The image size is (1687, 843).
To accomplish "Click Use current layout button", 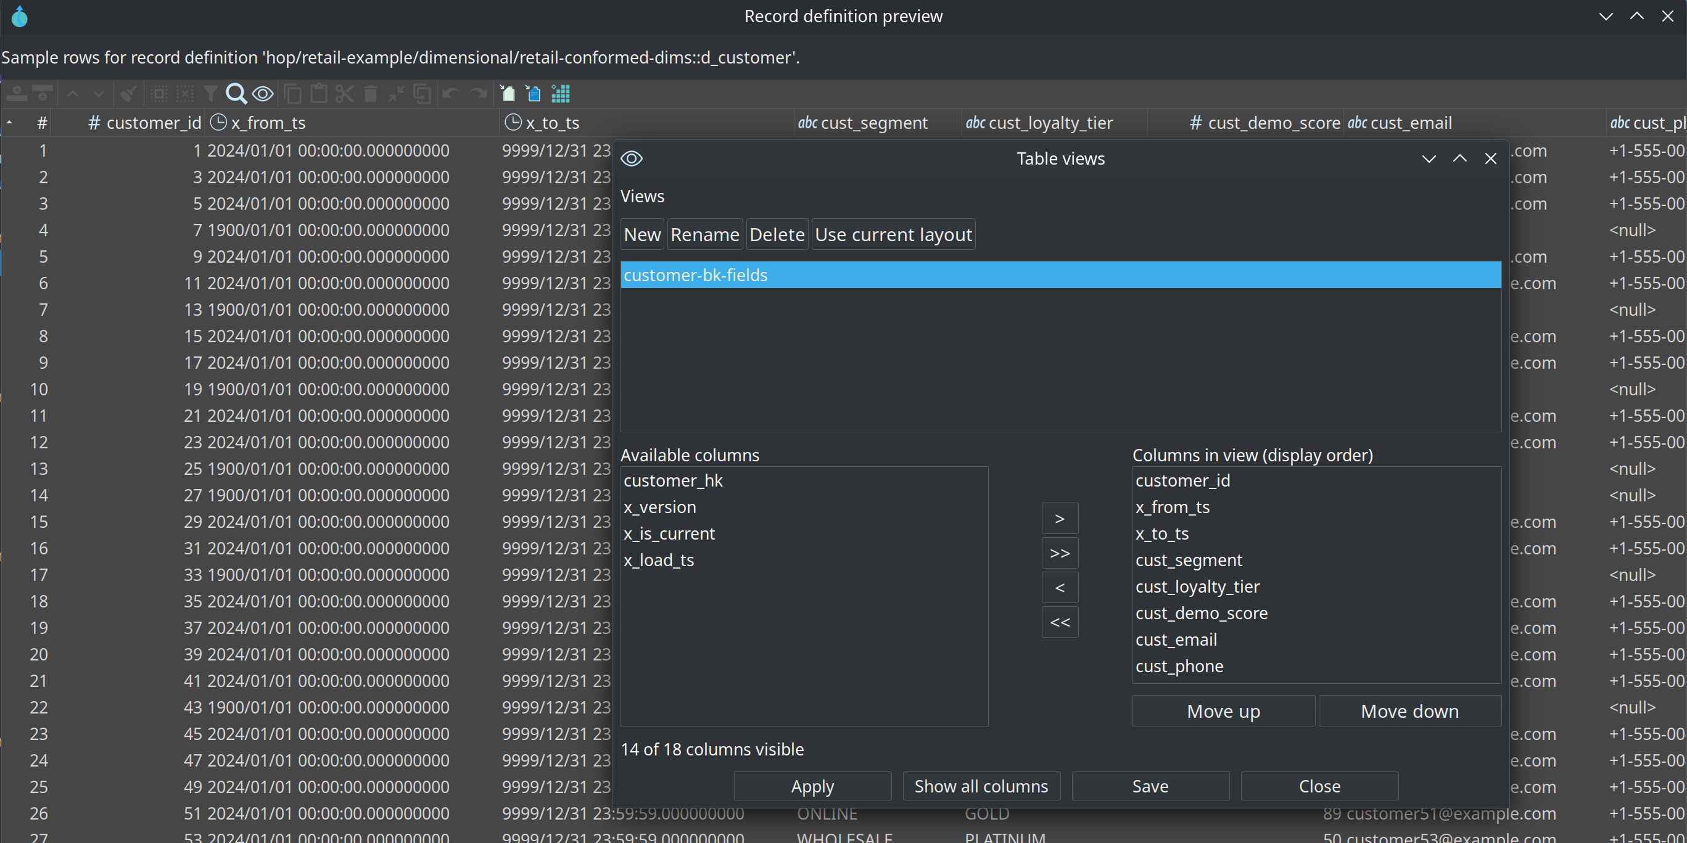I will coord(893,234).
